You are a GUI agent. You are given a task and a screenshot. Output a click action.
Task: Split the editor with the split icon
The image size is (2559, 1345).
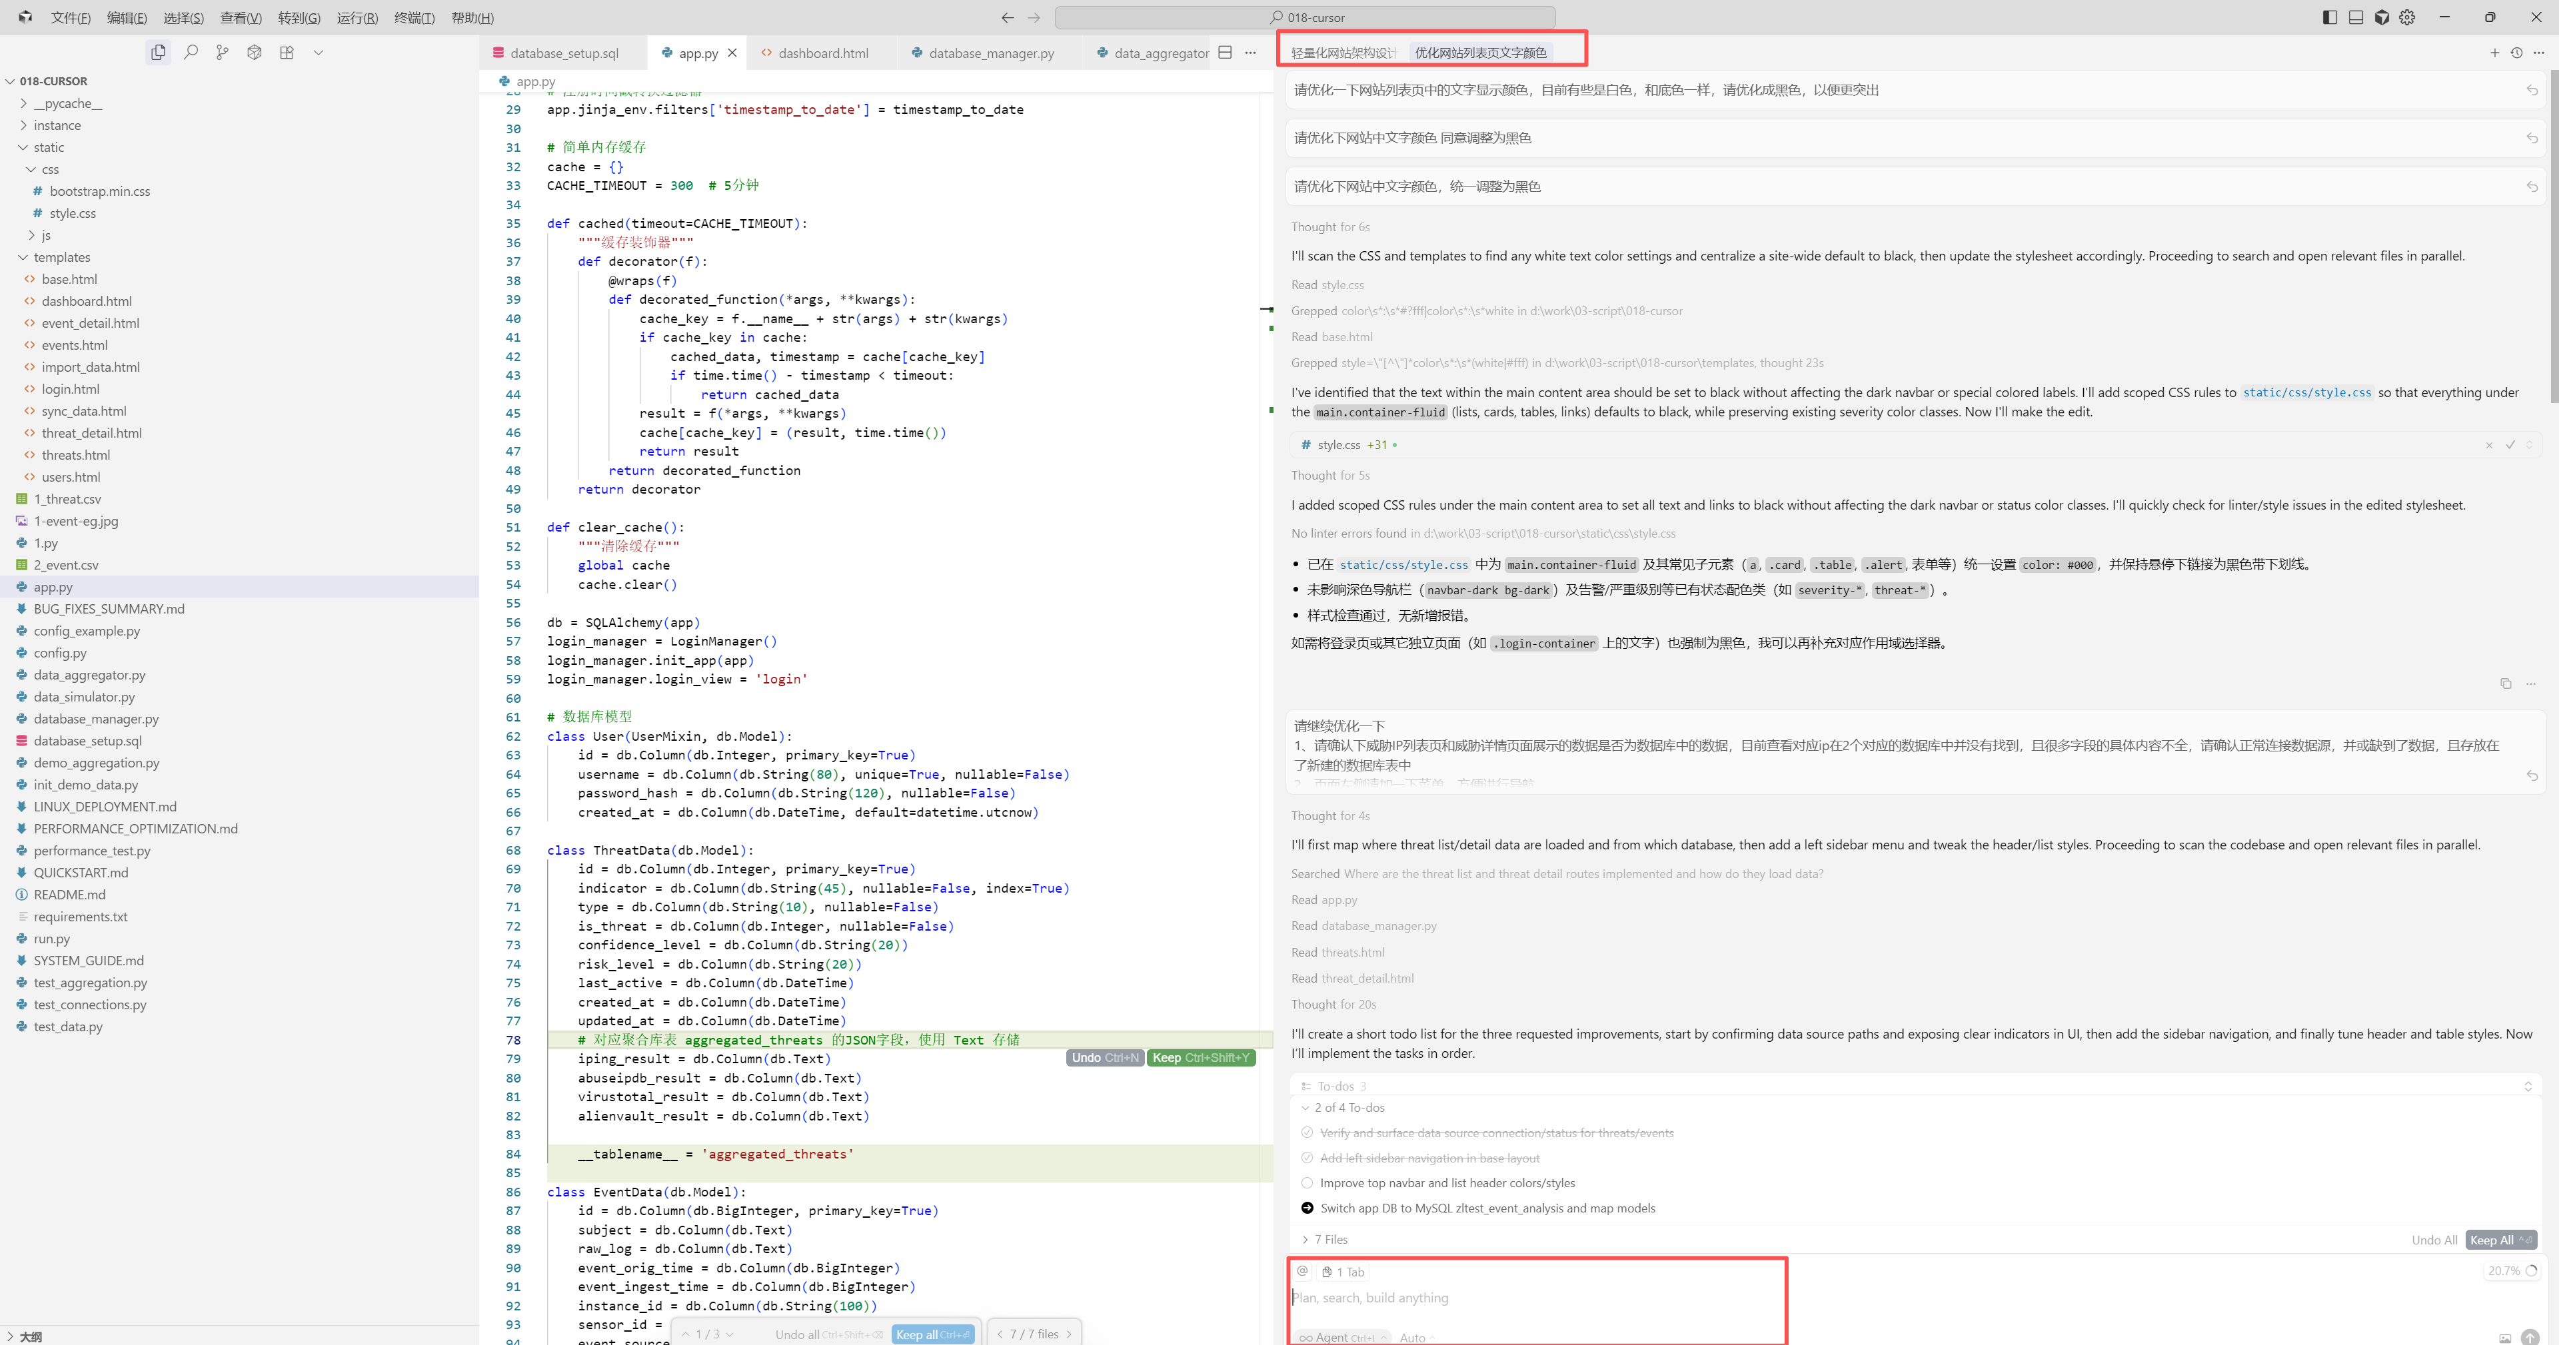tap(1226, 53)
